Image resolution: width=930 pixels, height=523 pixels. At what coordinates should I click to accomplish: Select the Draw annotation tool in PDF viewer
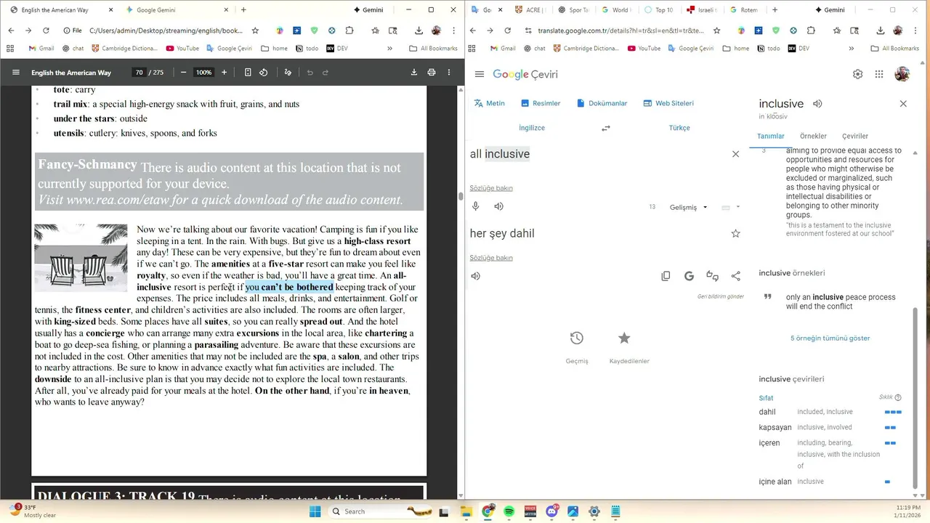[288, 73]
